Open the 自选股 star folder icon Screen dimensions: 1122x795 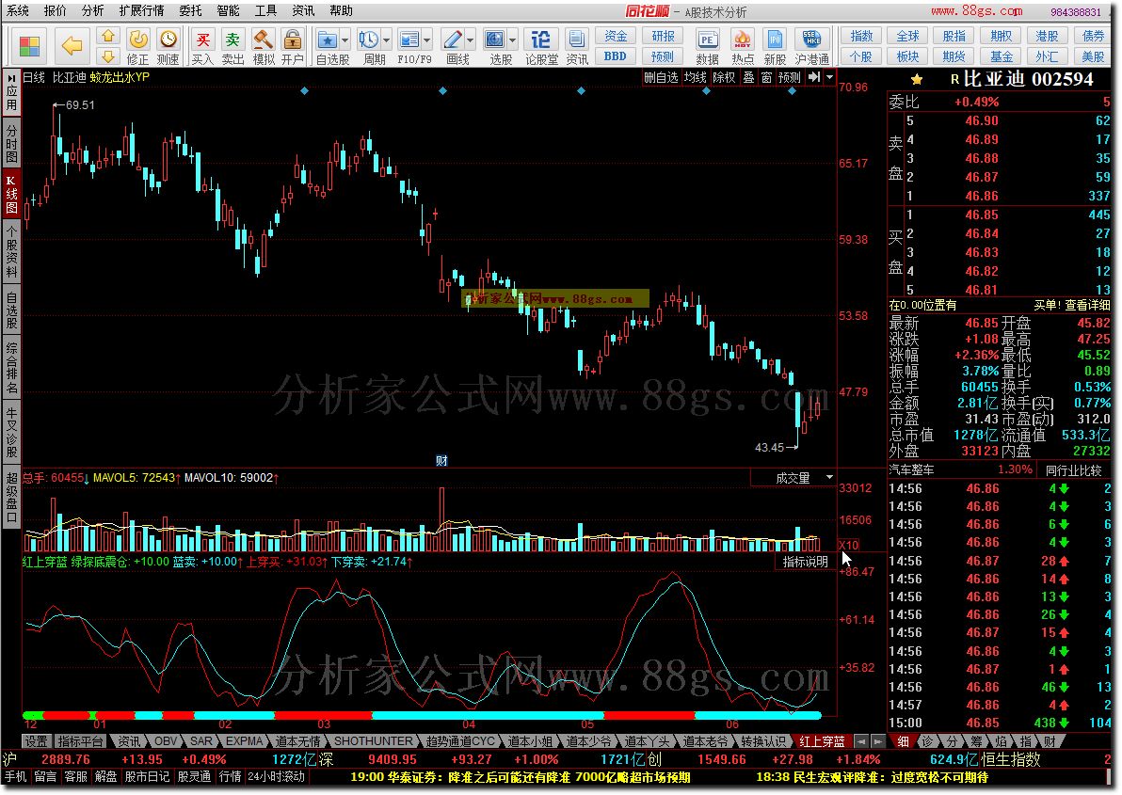pos(327,40)
